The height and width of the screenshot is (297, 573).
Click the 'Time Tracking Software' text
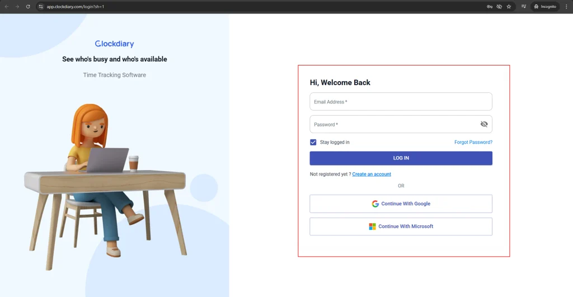click(114, 75)
